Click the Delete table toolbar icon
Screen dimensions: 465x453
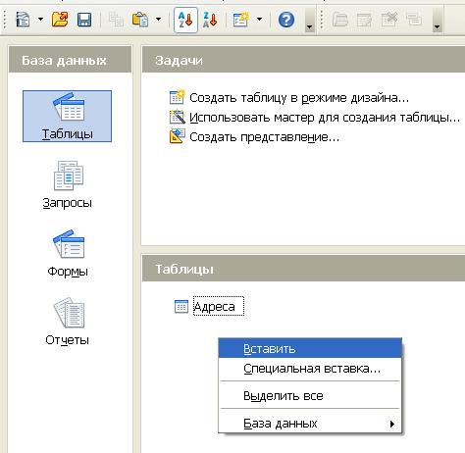pos(389,20)
